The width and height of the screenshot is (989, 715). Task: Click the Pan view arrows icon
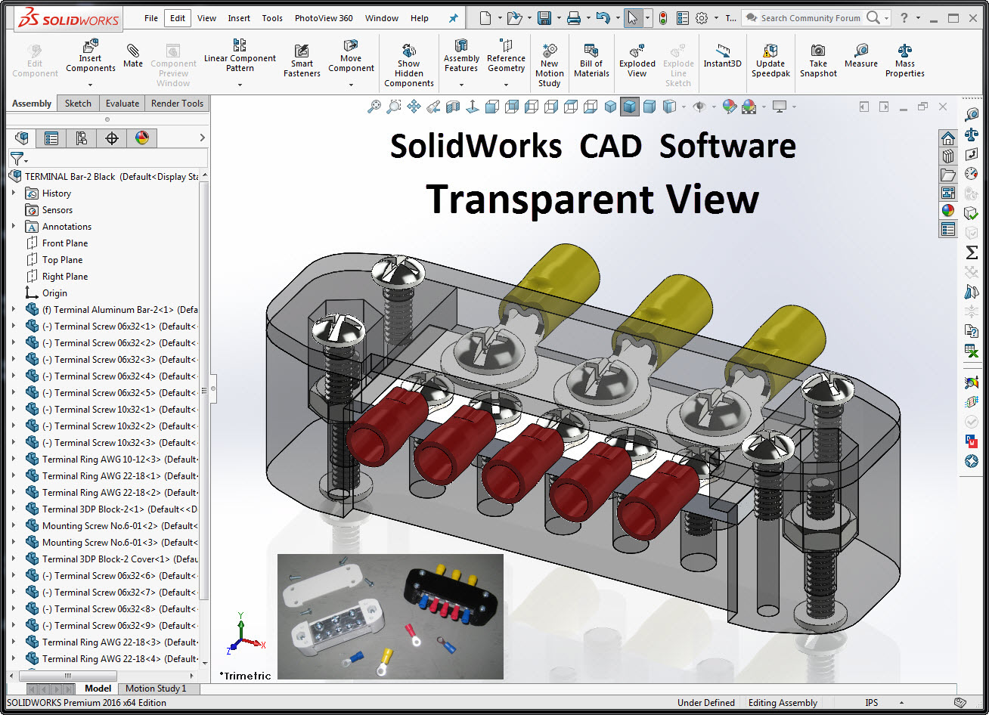click(x=414, y=107)
